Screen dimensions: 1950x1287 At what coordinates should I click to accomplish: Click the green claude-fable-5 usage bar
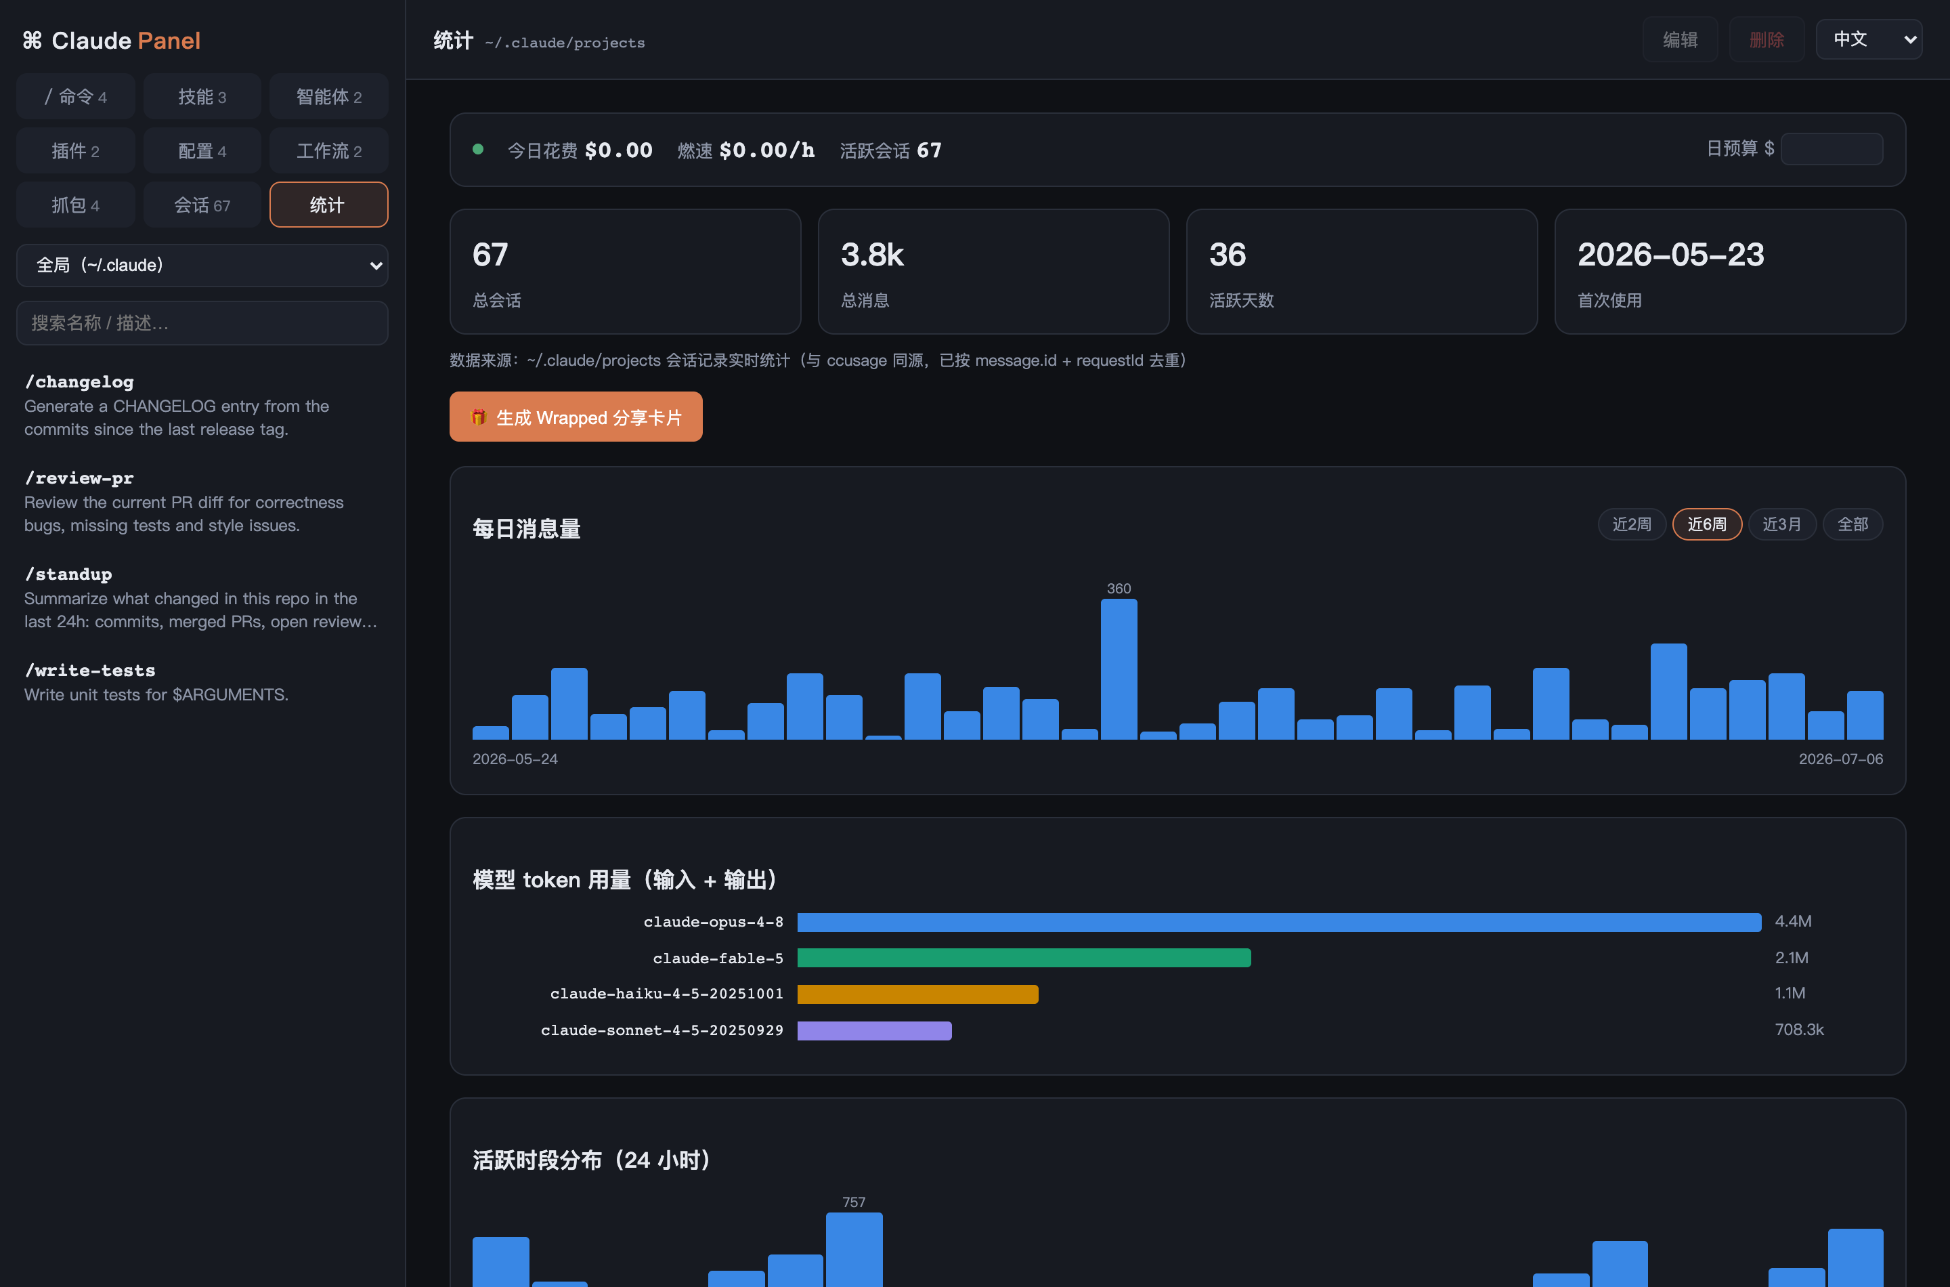pos(1024,958)
